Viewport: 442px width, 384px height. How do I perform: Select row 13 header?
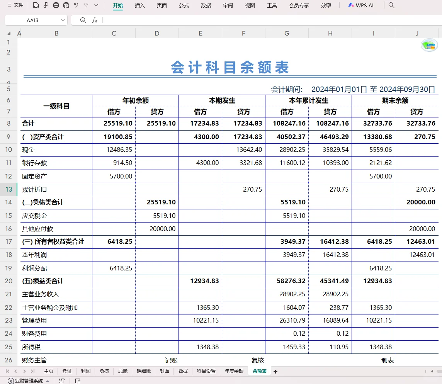9,189
